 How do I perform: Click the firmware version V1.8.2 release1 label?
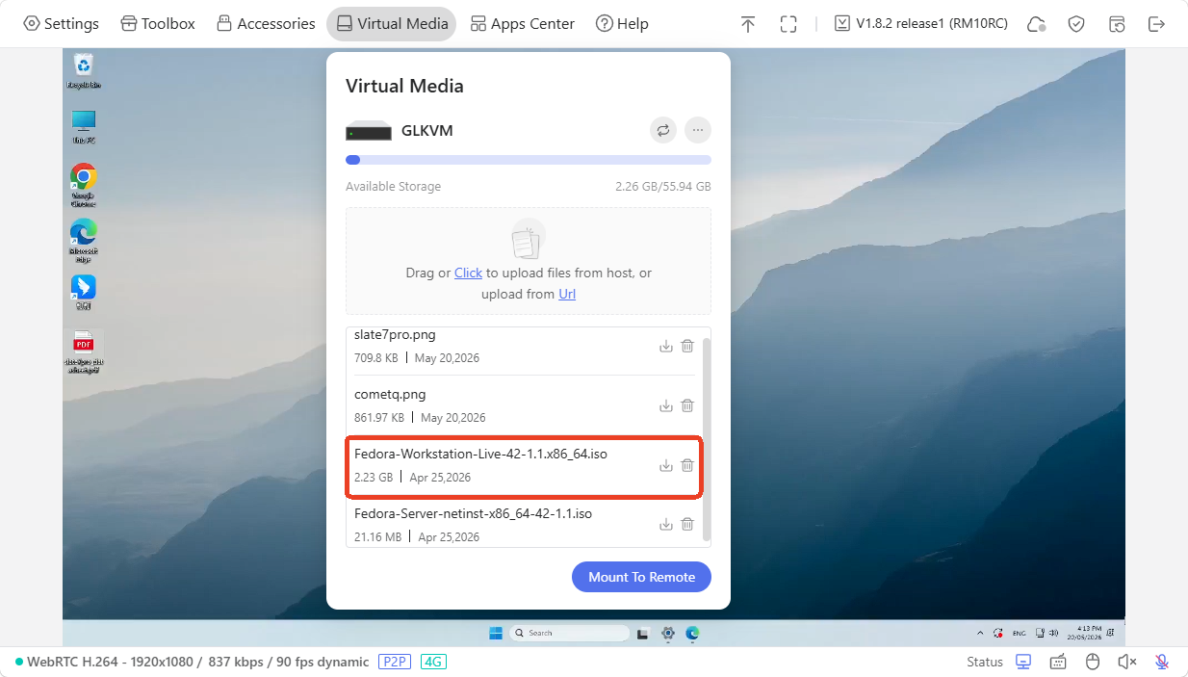[921, 23]
